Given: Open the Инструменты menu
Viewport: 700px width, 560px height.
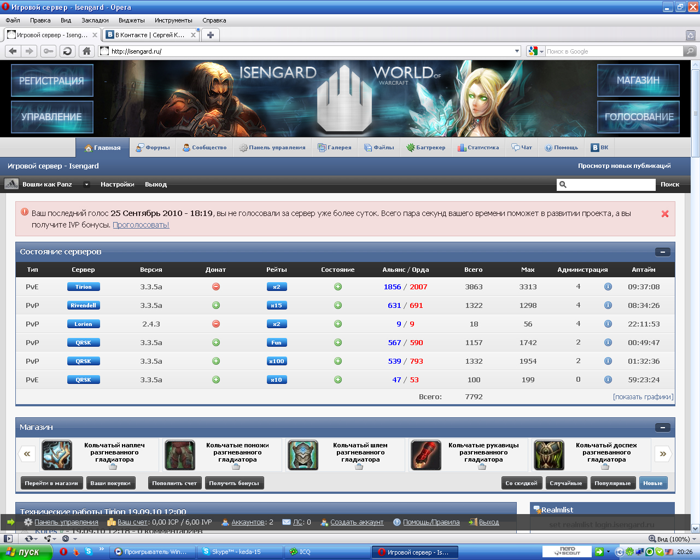Looking at the screenshot, I should click(x=173, y=20).
